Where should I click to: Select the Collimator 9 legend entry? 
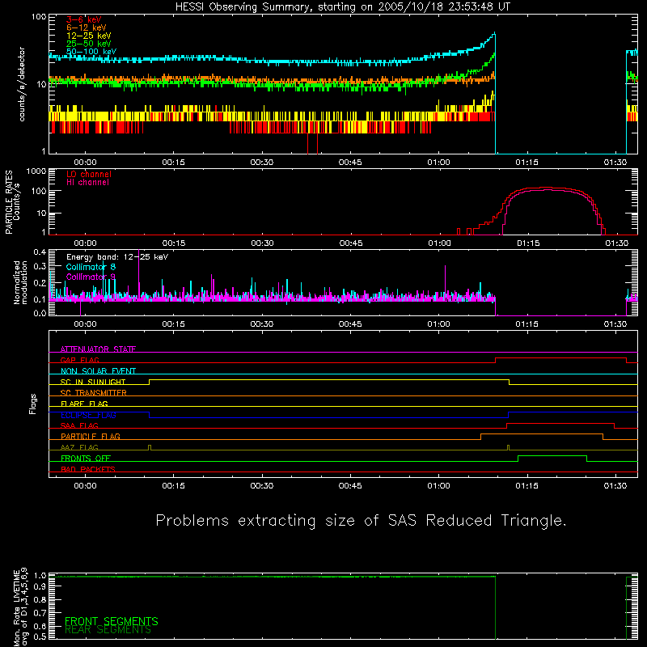[x=91, y=277]
